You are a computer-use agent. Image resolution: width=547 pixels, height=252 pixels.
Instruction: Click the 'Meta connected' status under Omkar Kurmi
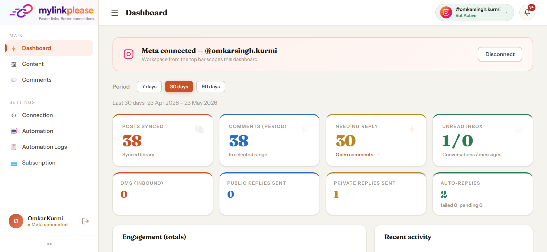pyautogui.click(x=48, y=225)
